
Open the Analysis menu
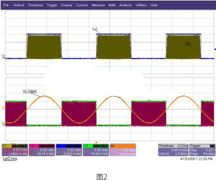(x=125, y=5)
